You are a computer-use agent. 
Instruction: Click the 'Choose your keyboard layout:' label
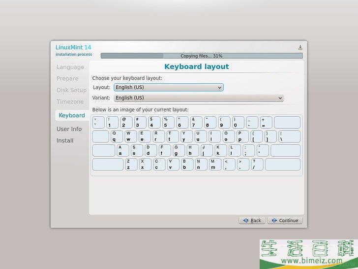(127, 78)
